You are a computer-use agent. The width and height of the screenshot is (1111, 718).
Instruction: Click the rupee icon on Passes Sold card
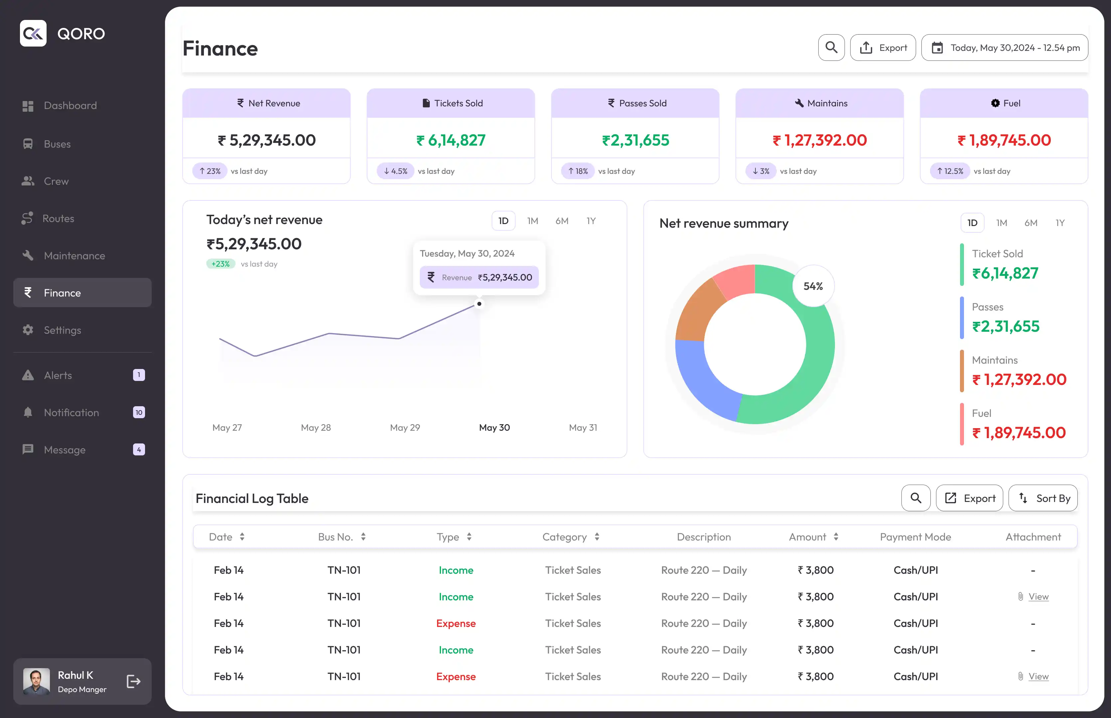611,103
